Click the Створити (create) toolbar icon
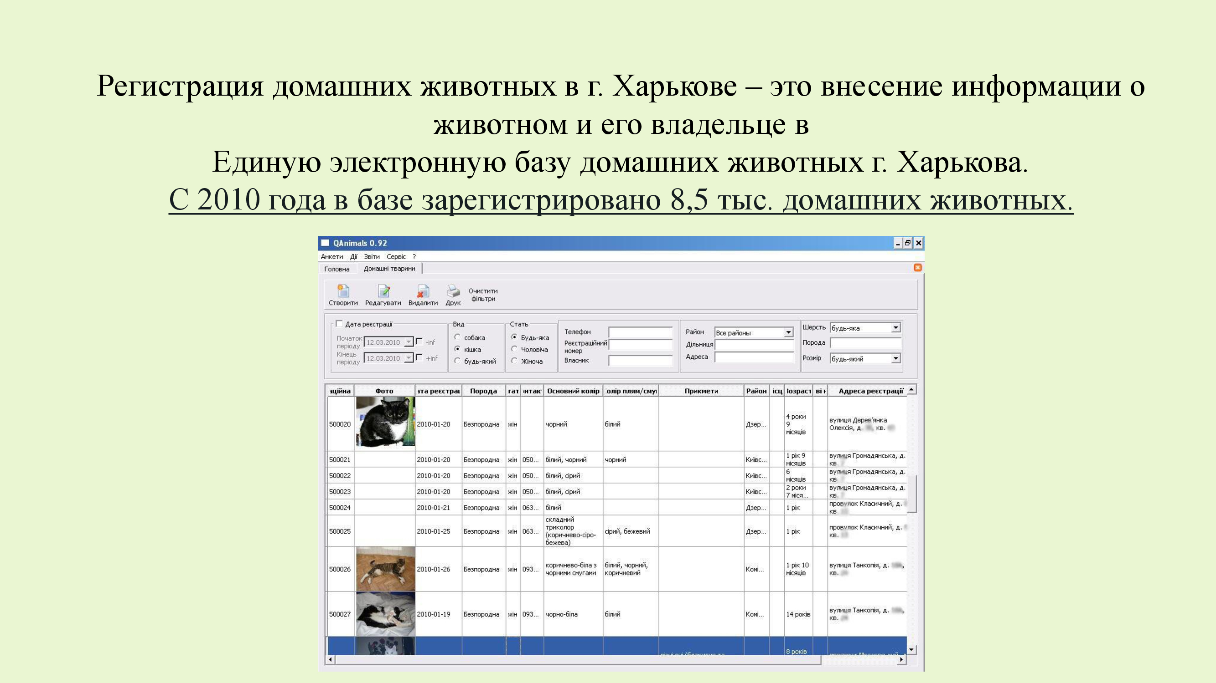Screen dimensions: 1216x683 [x=343, y=291]
